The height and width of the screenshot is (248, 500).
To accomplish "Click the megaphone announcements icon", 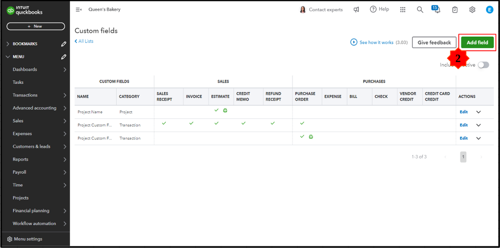I will (x=356, y=10).
